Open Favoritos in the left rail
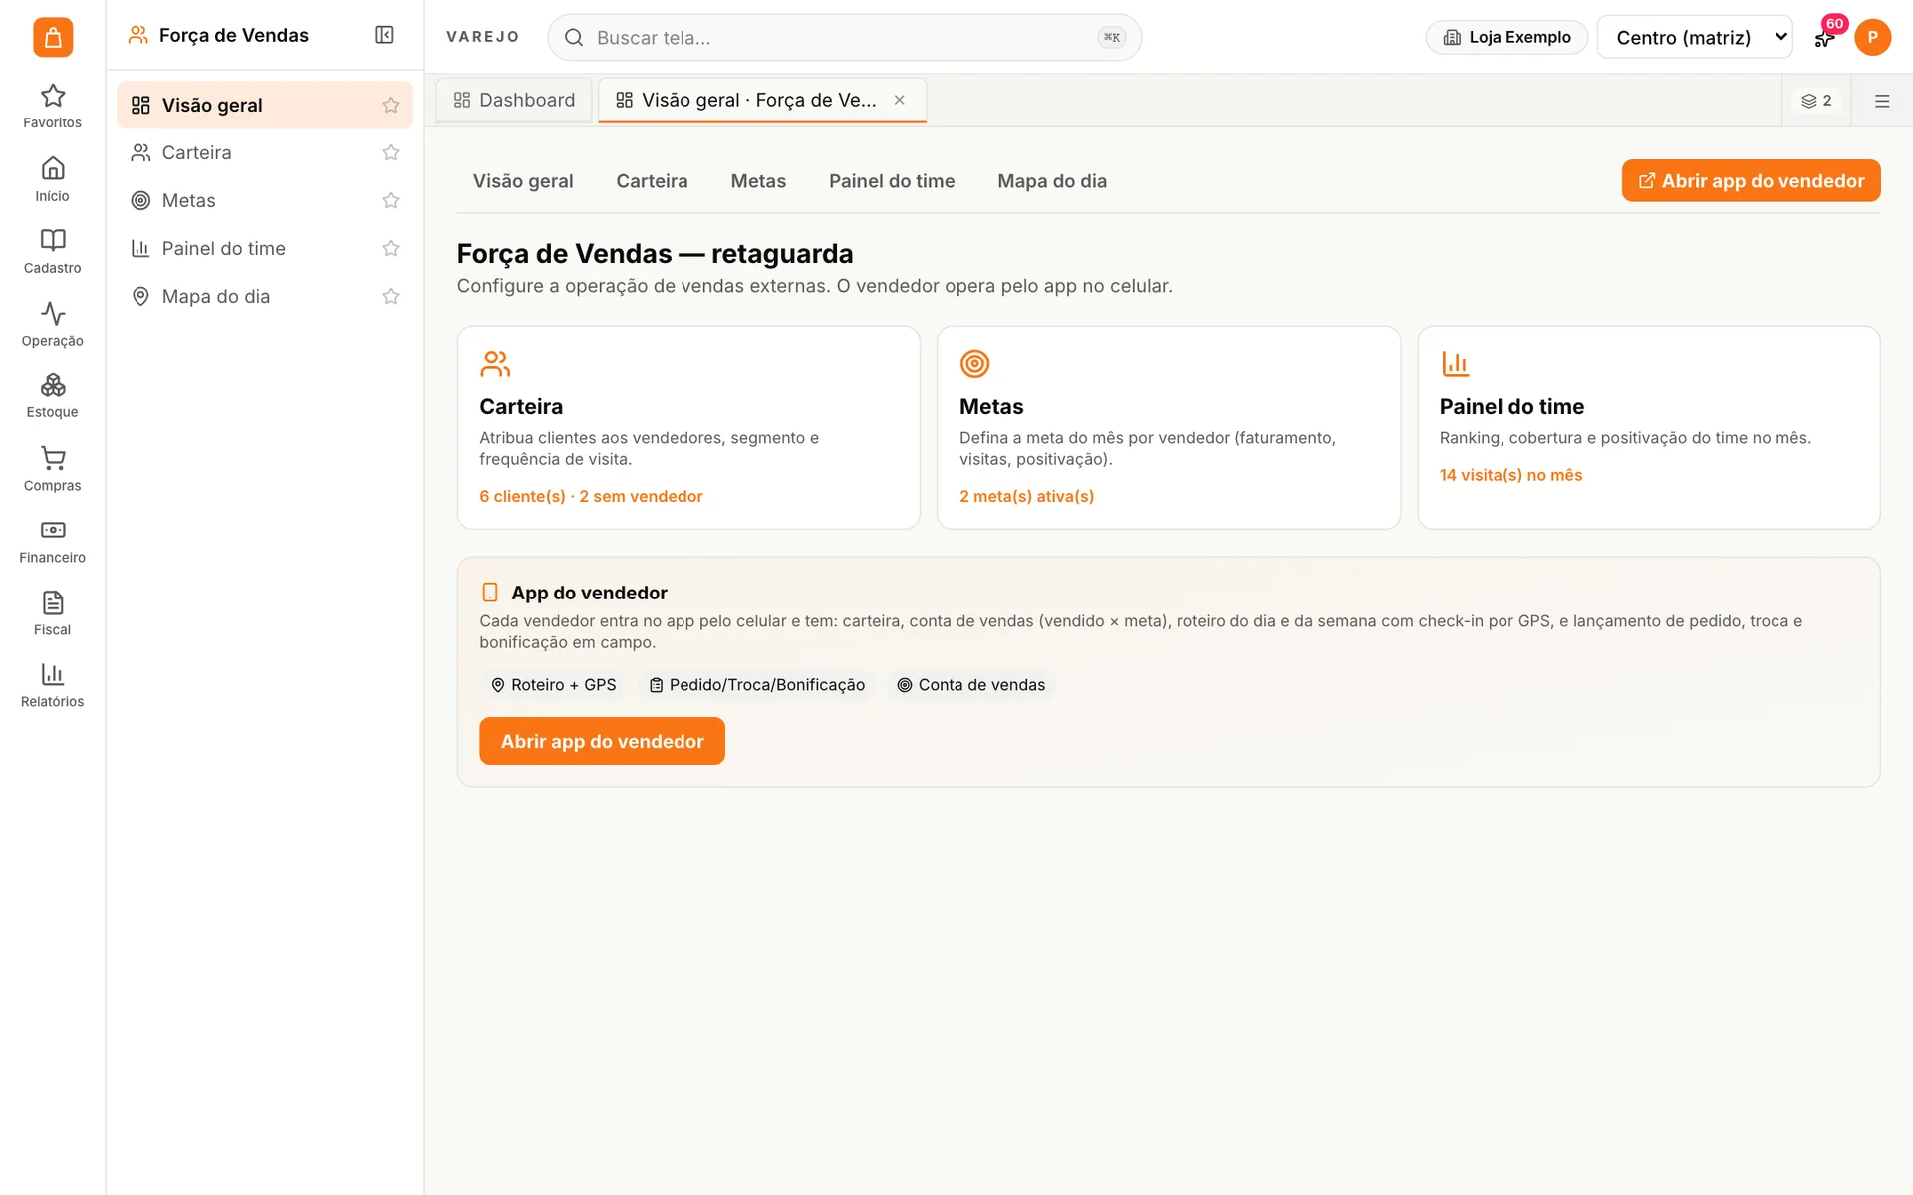 click(x=52, y=107)
